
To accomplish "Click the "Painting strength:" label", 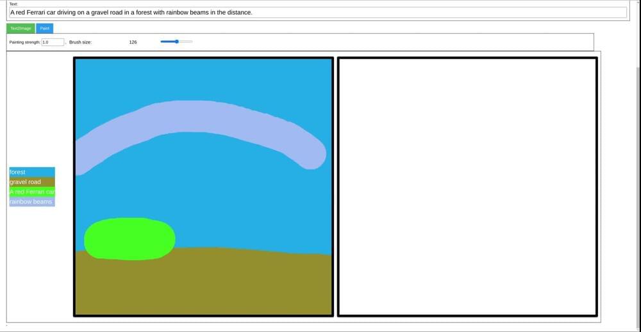I will [24, 42].
